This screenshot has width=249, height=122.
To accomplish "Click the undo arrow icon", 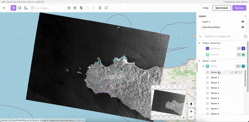I will 87,8.
